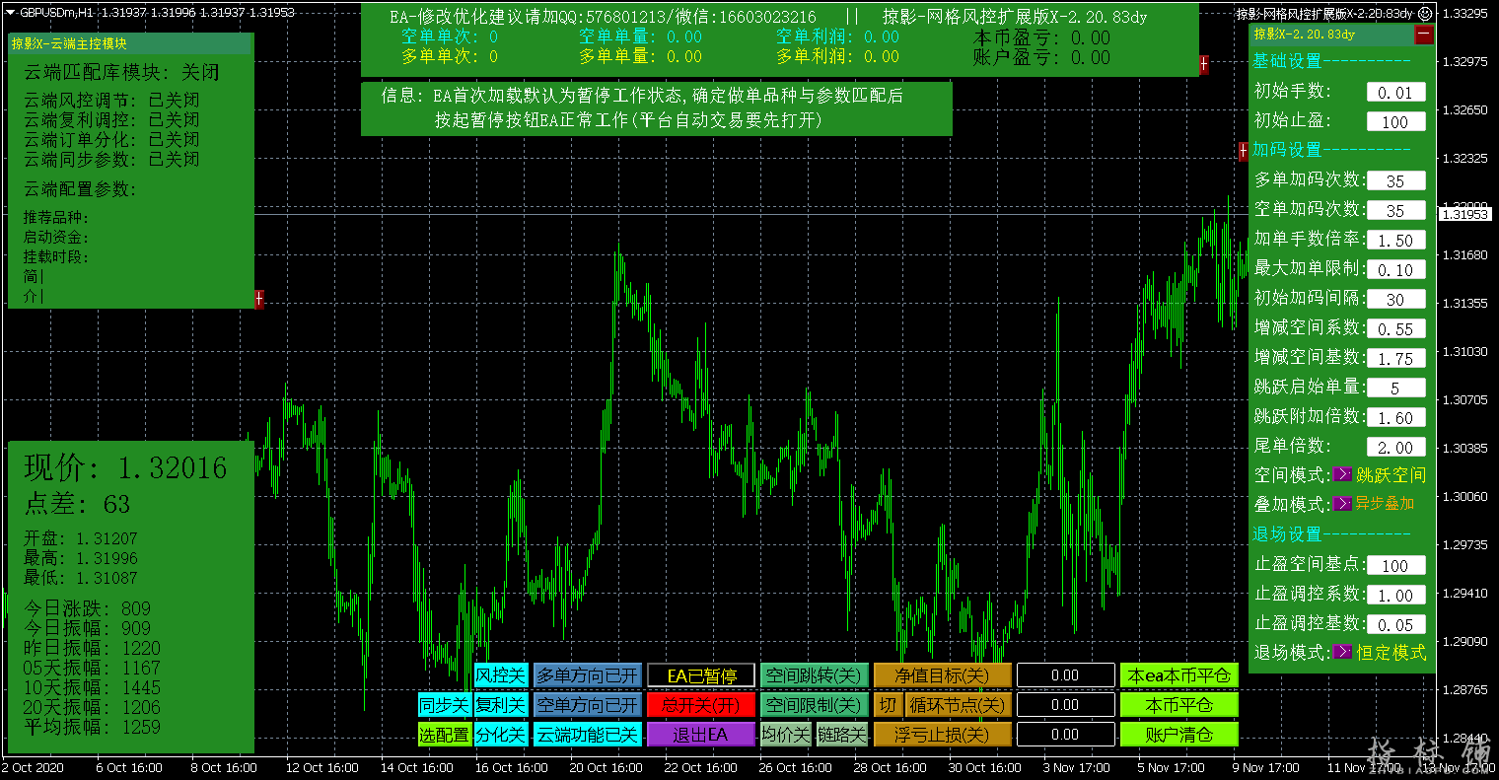
Task: Toggle the 均价关 switch
Action: (786, 735)
